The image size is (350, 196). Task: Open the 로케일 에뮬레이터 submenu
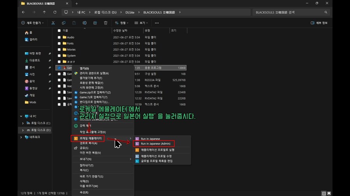coord(103,138)
